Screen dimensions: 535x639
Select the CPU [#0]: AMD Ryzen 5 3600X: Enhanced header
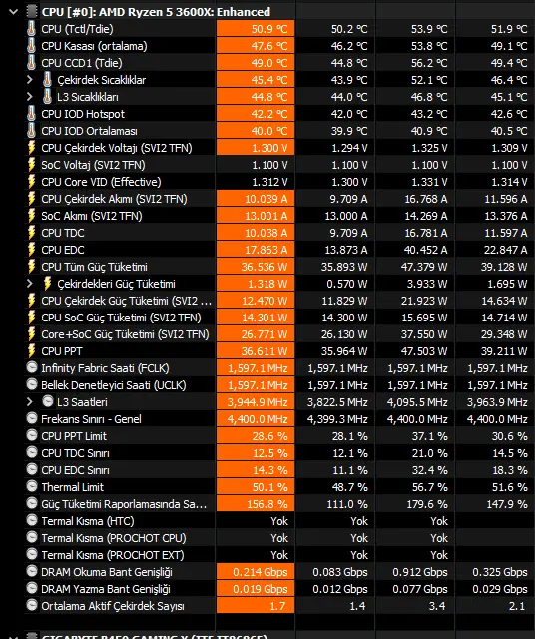point(156,12)
